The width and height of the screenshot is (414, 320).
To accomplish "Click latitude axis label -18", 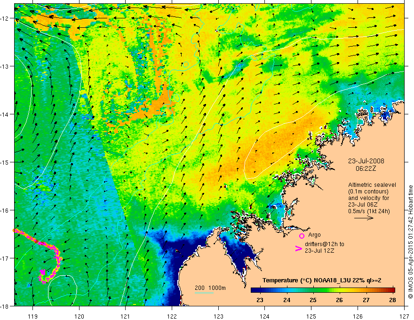I will [x=5, y=306].
